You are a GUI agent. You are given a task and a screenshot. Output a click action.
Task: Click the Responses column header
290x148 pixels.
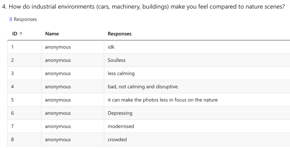pos(119,34)
